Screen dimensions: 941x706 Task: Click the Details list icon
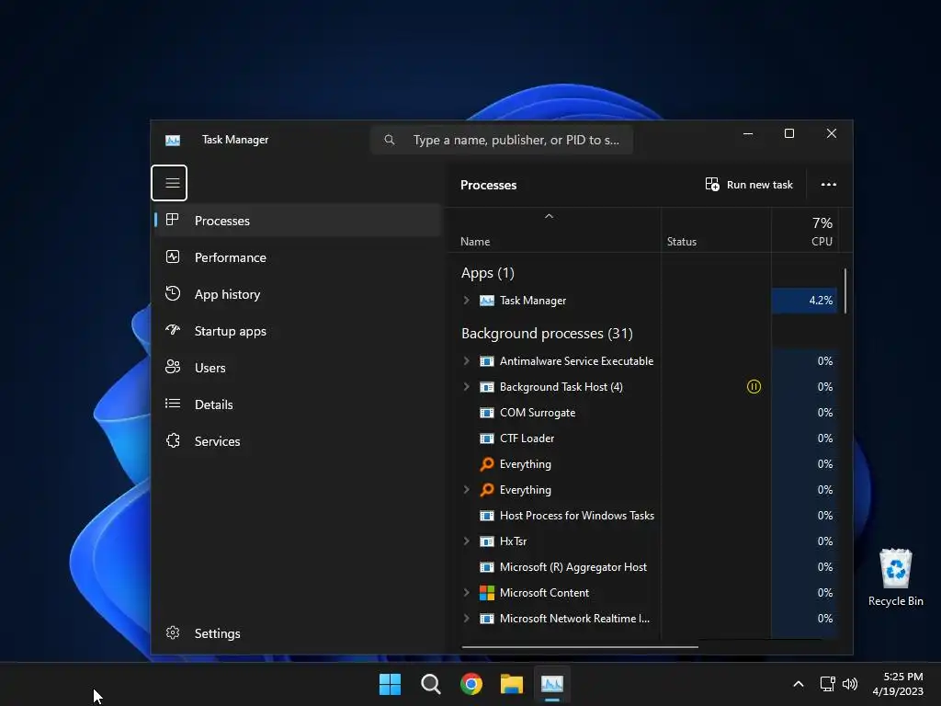tap(173, 404)
